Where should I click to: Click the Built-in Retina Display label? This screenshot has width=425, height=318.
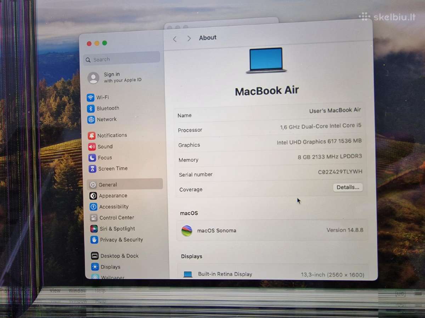(x=225, y=274)
